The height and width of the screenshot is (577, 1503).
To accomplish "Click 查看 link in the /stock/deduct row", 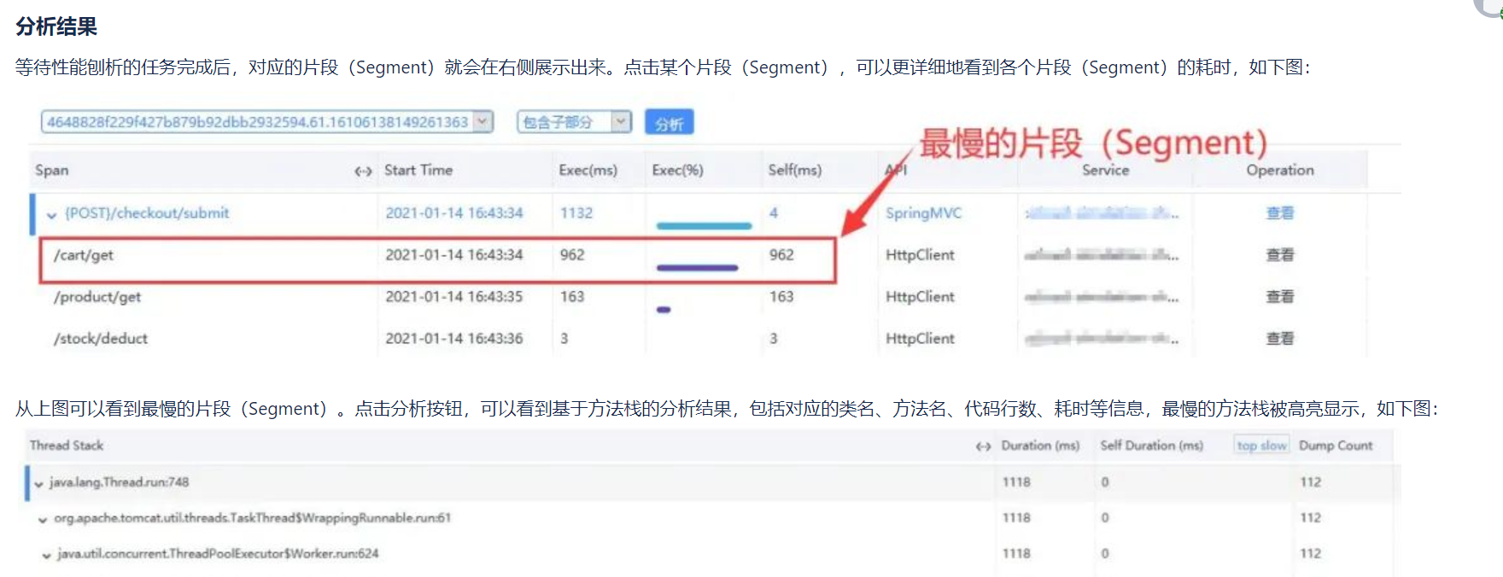I will (x=1279, y=338).
